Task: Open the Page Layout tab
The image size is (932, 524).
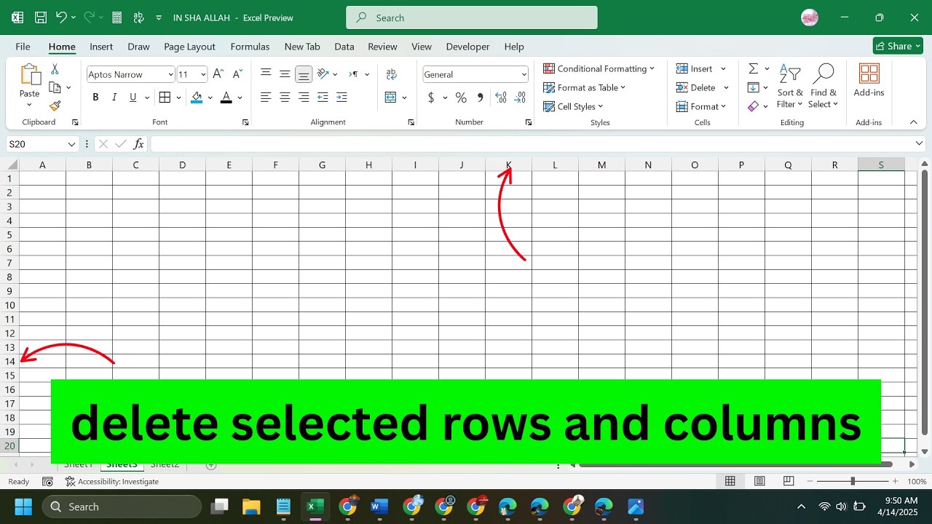Action: (189, 47)
